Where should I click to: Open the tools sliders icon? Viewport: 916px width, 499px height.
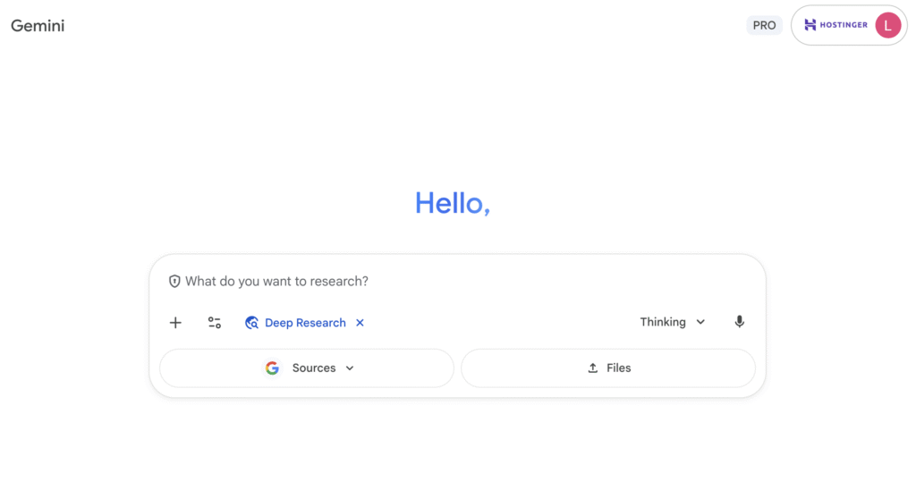tap(215, 323)
